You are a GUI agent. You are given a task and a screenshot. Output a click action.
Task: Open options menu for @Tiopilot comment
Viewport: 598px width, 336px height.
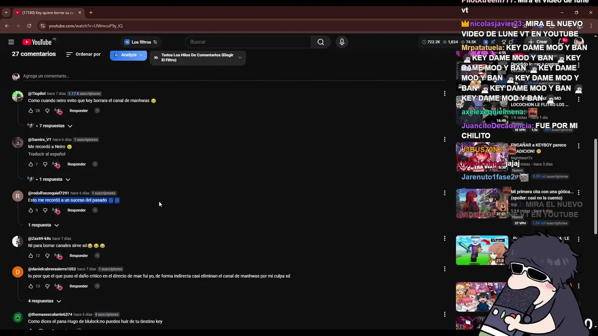pos(444,93)
